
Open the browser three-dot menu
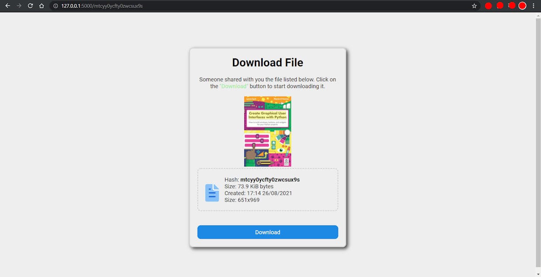tap(534, 6)
